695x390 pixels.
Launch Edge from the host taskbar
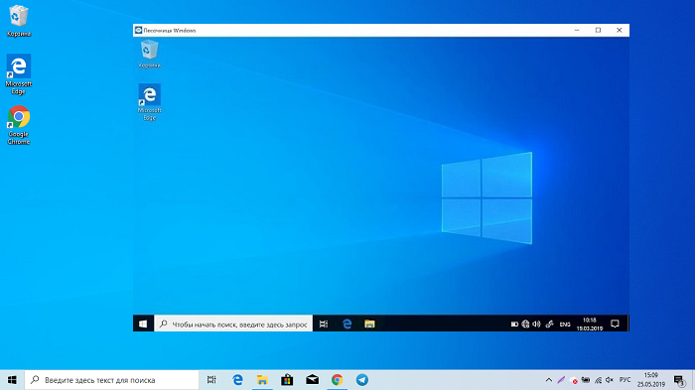click(x=237, y=380)
